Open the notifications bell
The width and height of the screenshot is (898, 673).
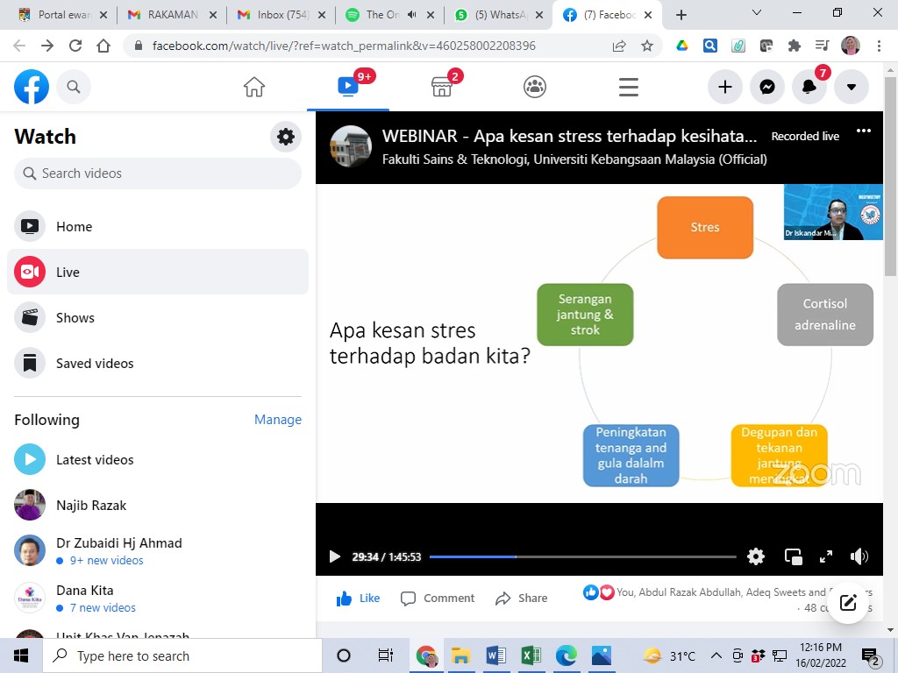(809, 87)
